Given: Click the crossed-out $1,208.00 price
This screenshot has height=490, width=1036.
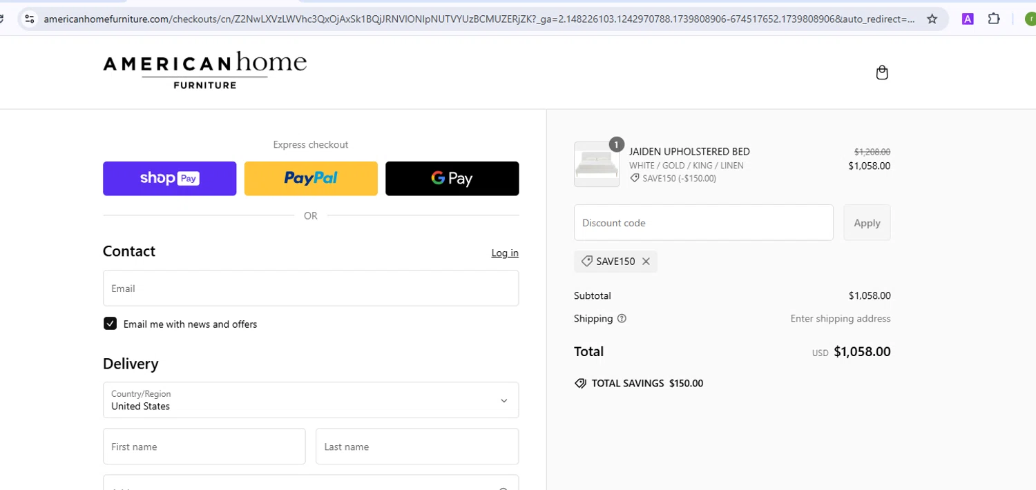Looking at the screenshot, I should [x=872, y=152].
